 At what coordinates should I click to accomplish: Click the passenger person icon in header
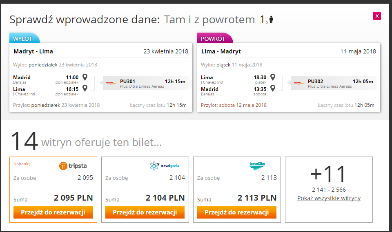pyautogui.click(x=271, y=20)
